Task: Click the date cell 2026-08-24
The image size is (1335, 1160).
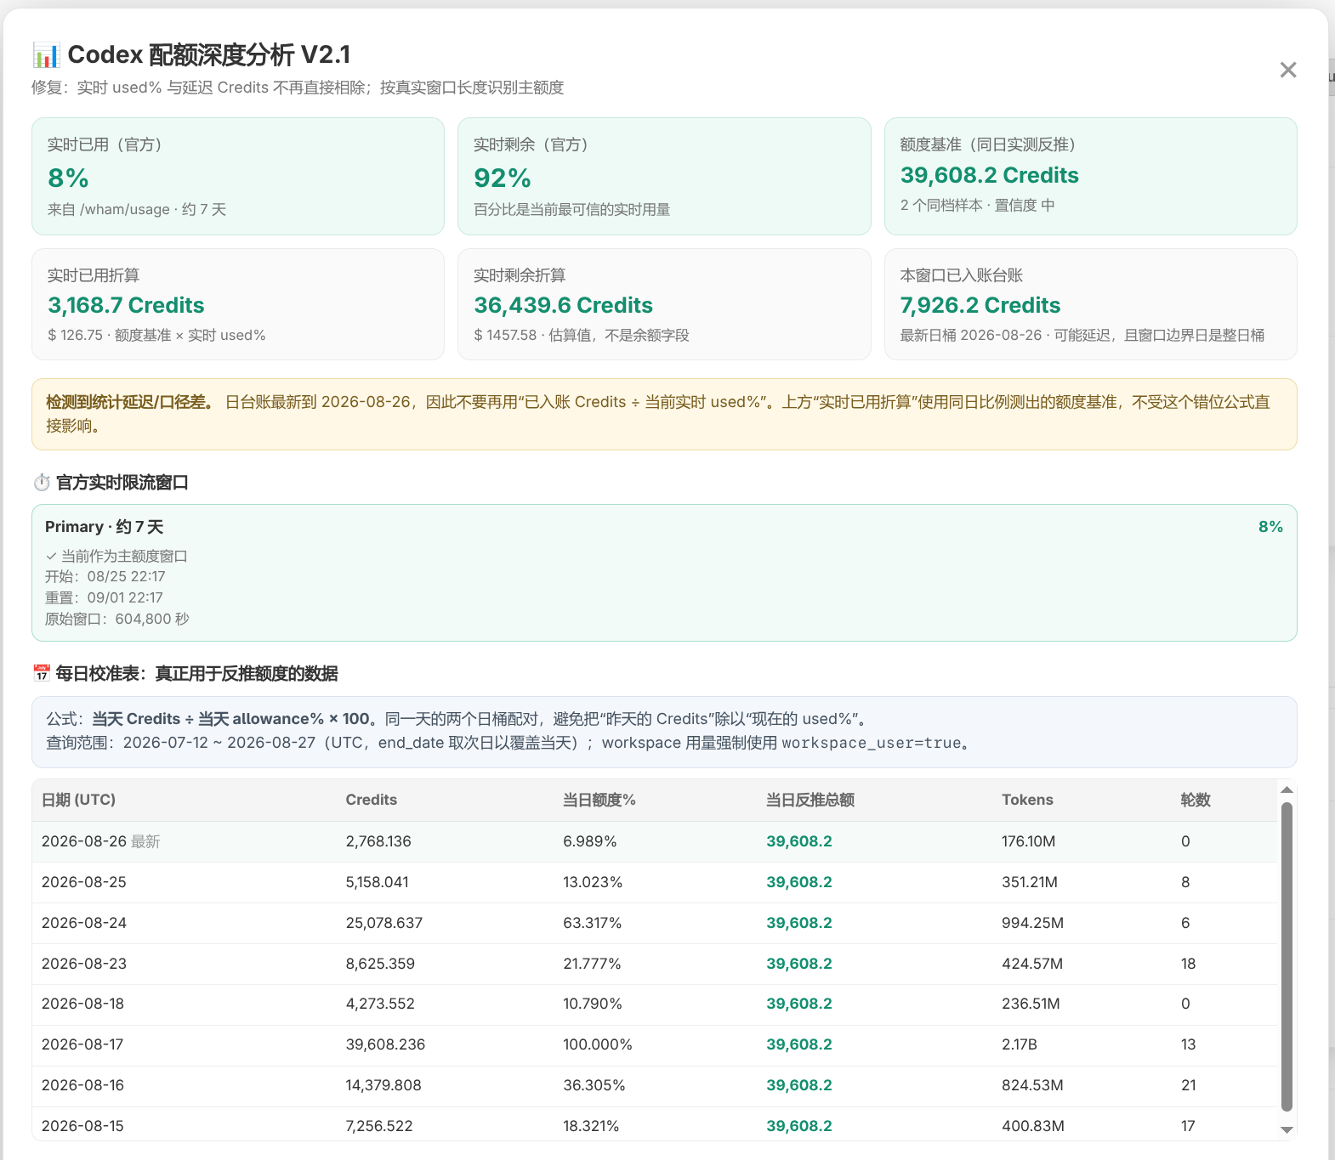Action: (x=84, y=923)
